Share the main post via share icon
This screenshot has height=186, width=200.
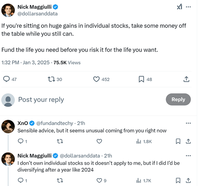(x=186, y=79)
